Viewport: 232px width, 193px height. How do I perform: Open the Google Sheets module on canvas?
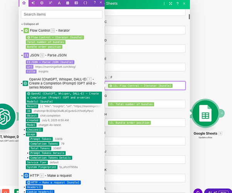click(x=205, y=113)
